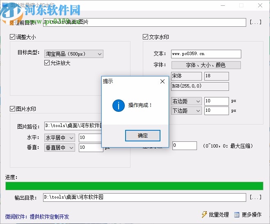Browse for source folder with top [...] button
Image resolution: width=270 pixels, height=224 pixels.
click(x=256, y=22)
